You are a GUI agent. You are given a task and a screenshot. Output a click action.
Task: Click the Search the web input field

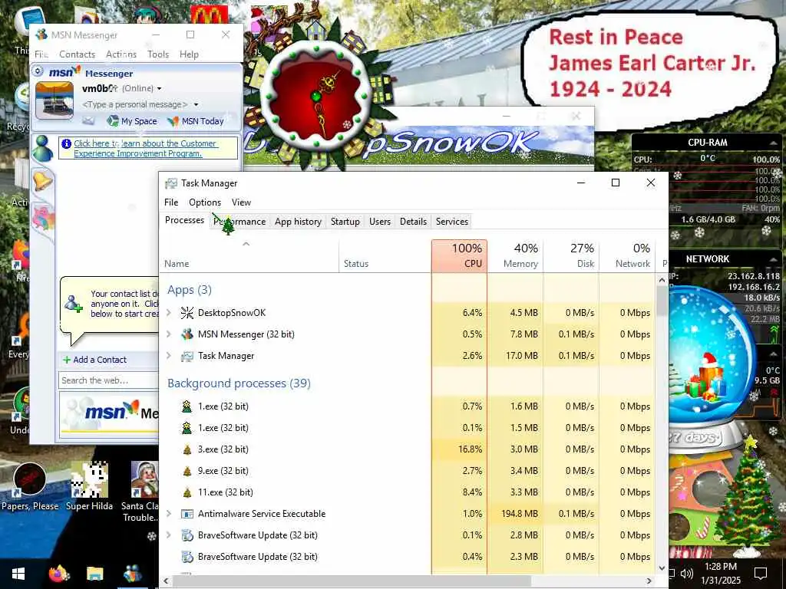(109, 380)
